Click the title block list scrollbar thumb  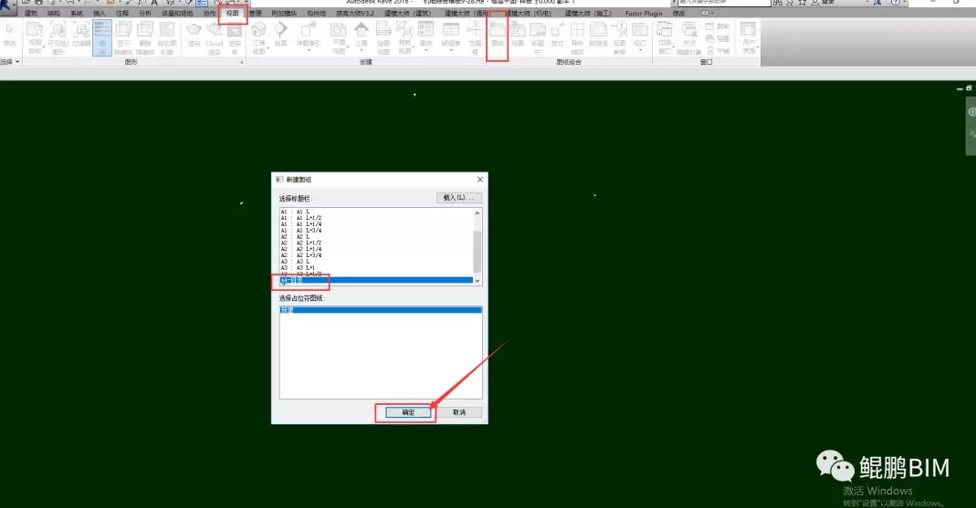[x=478, y=252]
